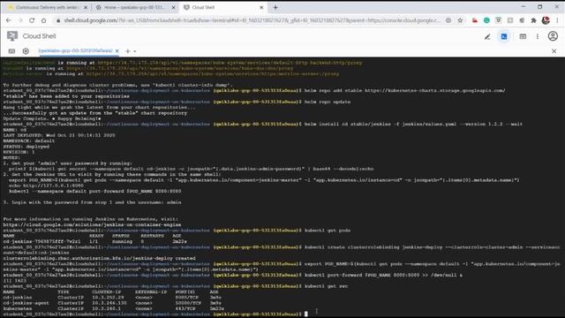The width and height of the screenshot is (565, 318).
Task: Open the Cloud Shell editor pencil icon
Action: click(487, 36)
